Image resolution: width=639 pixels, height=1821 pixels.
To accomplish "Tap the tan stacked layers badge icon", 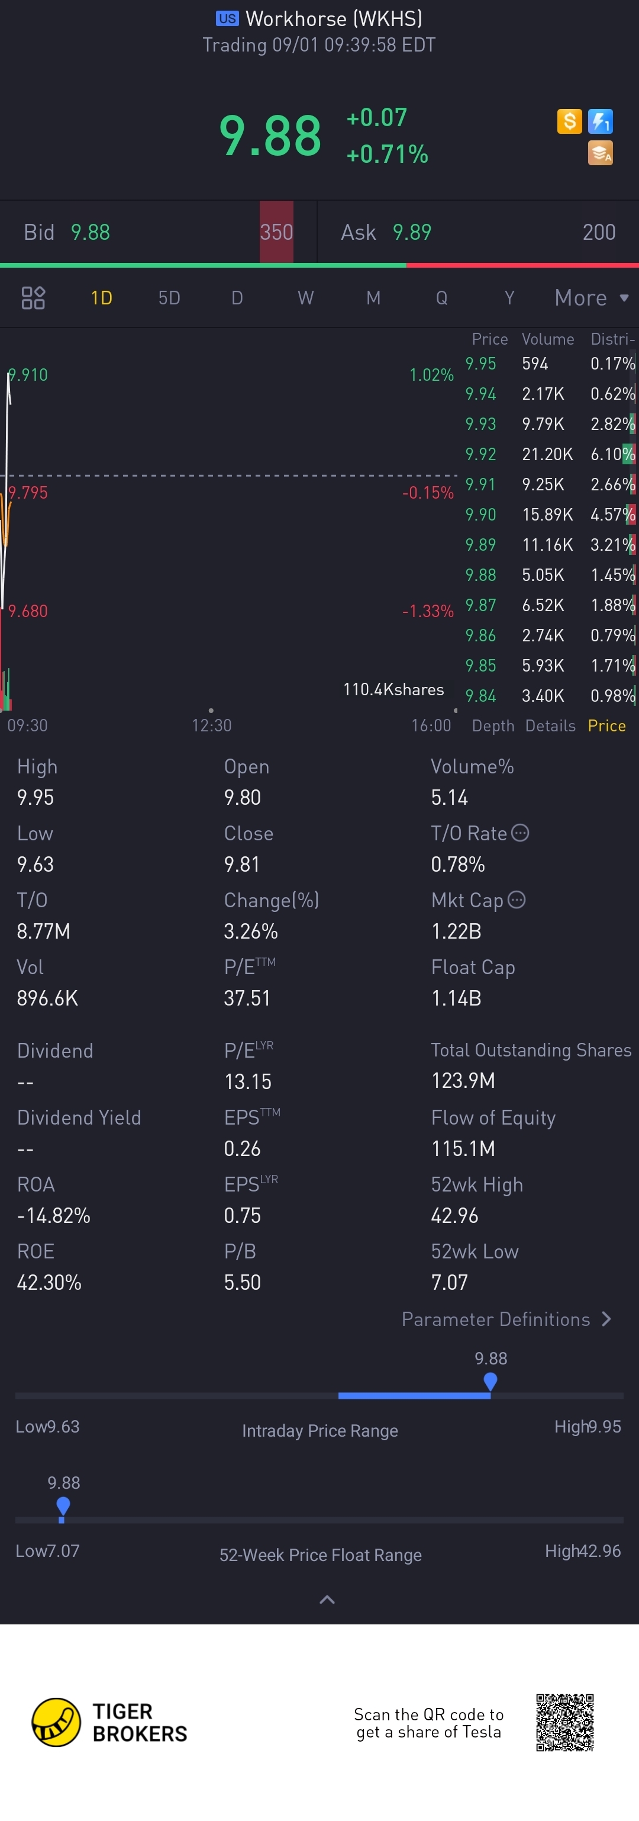I will [600, 153].
